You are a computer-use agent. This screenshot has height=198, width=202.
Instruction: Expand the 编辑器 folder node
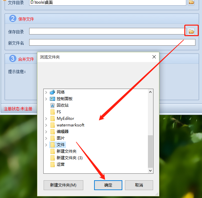click(46, 132)
